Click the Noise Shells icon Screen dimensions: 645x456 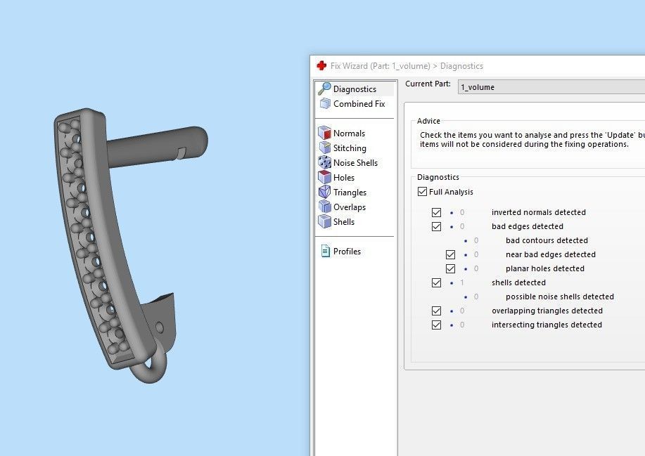[x=324, y=162]
